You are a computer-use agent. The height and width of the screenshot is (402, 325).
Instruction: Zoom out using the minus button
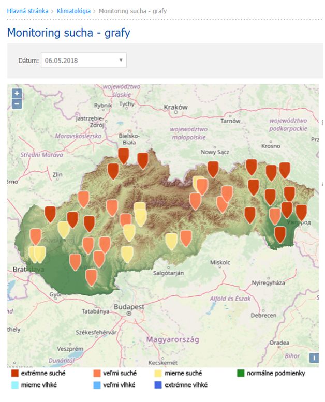point(17,104)
